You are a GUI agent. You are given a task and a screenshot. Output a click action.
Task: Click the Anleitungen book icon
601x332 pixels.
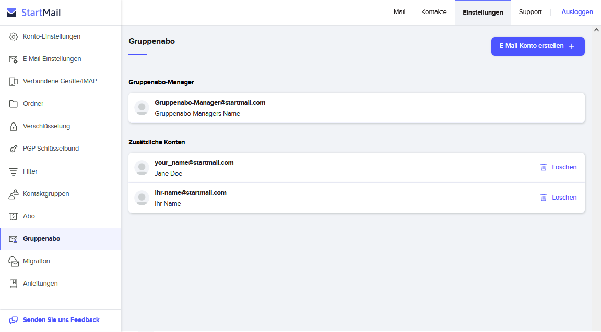(14, 284)
